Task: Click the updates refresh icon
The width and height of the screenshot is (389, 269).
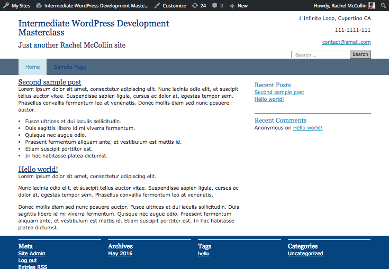Action: [x=195, y=5]
